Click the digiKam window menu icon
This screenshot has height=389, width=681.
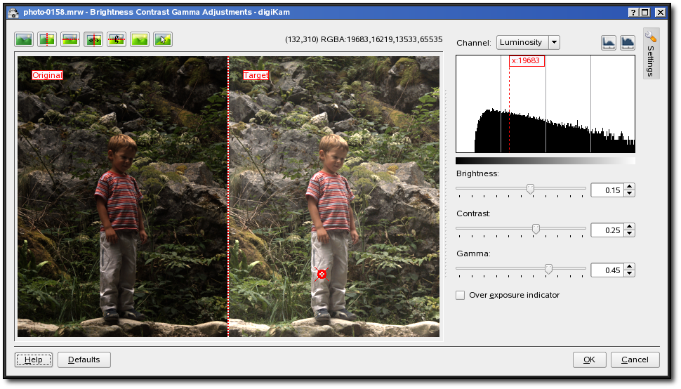tap(13, 12)
